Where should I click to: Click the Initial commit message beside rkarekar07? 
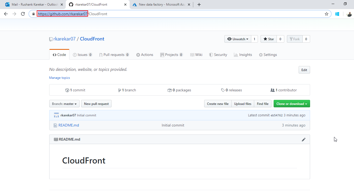coord(87,115)
